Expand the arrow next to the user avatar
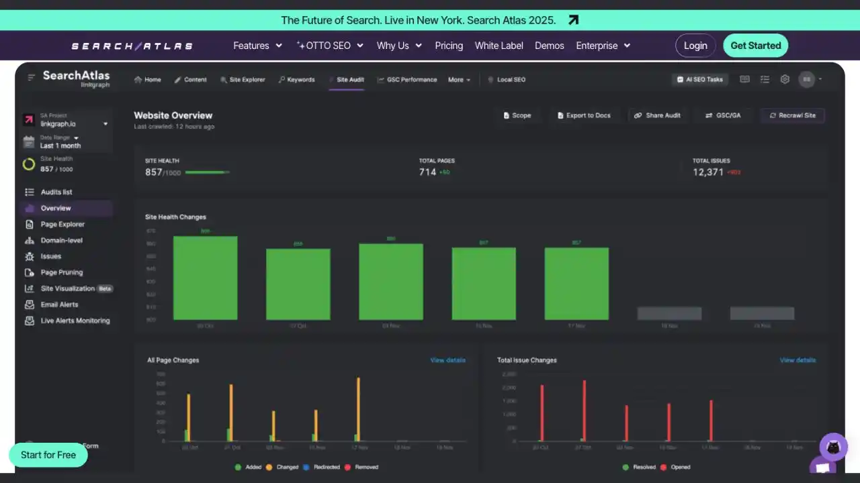Screen dimensions: 860x483 [x=820, y=79]
